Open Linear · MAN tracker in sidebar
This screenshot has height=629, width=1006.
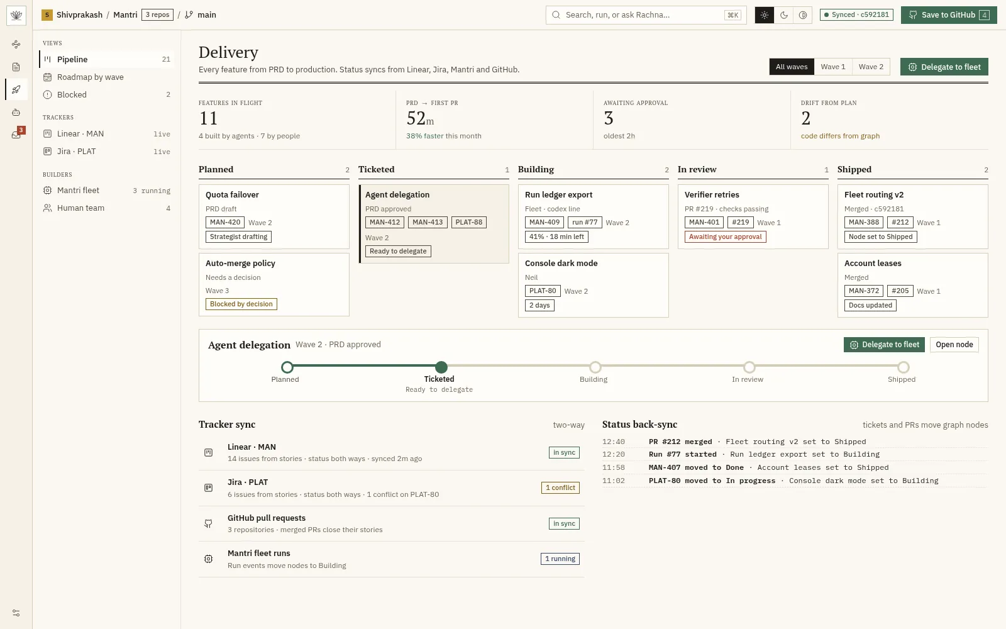coord(107,134)
